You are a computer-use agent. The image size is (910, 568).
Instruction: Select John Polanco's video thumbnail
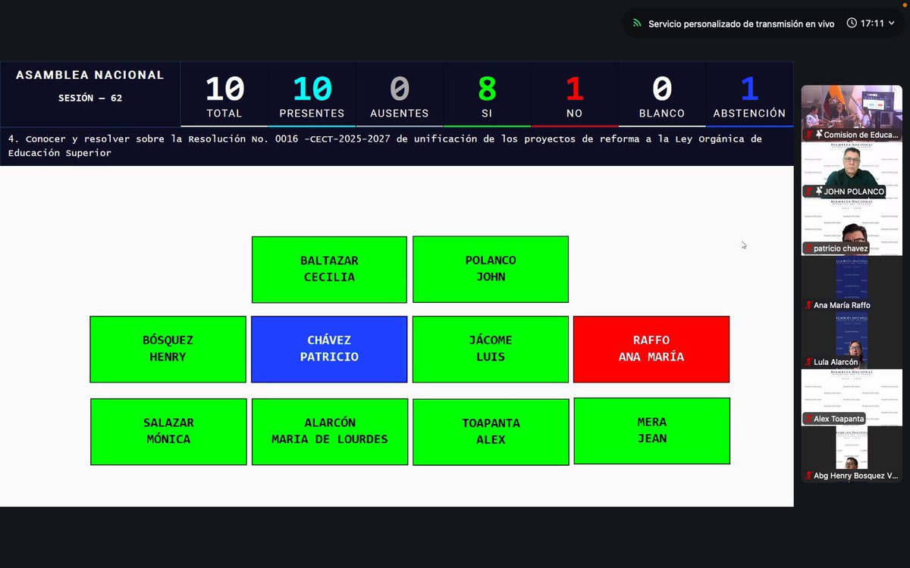(852, 170)
